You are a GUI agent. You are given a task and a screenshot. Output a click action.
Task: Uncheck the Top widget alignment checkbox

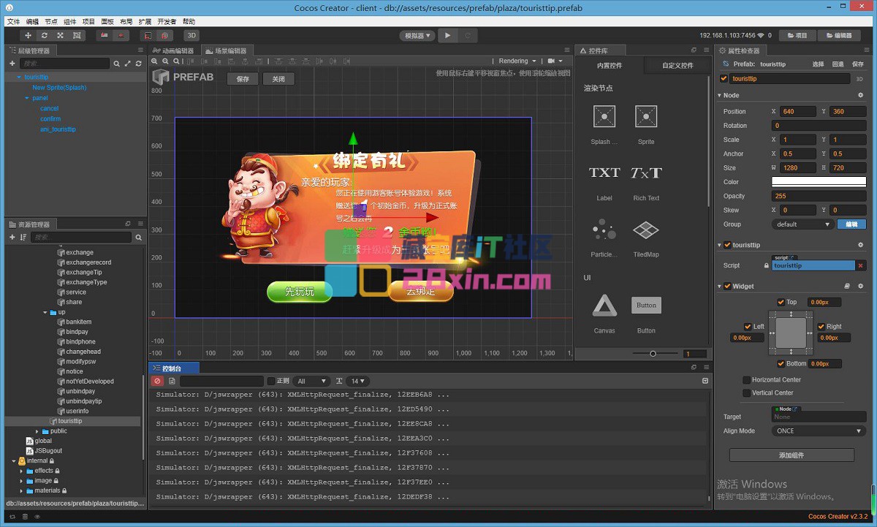tap(781, 302)
